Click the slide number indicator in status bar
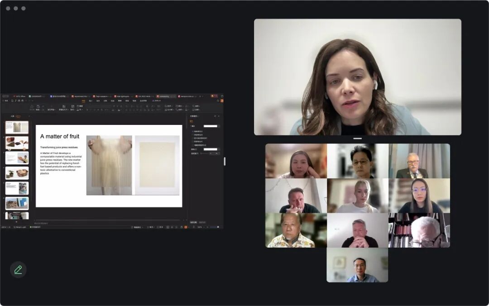The height and width of the screenshot is (306, 489). click(5, 227)
